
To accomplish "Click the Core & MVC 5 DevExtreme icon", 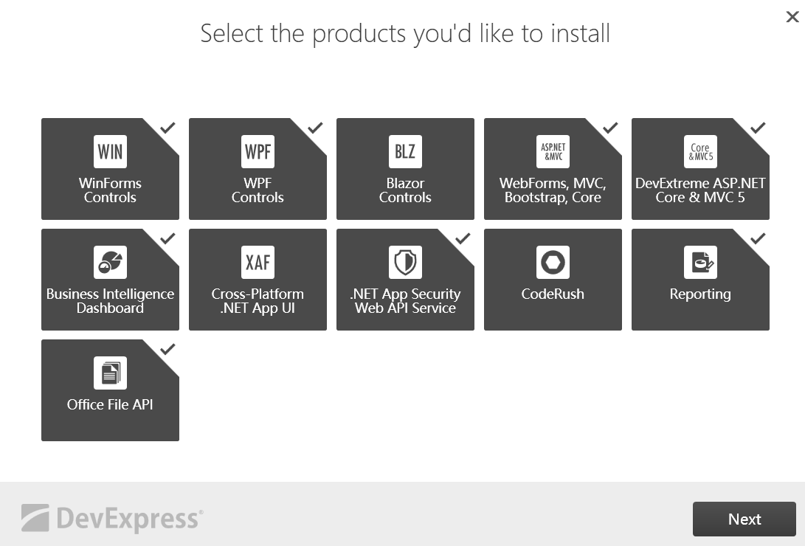I will (700, 151).
